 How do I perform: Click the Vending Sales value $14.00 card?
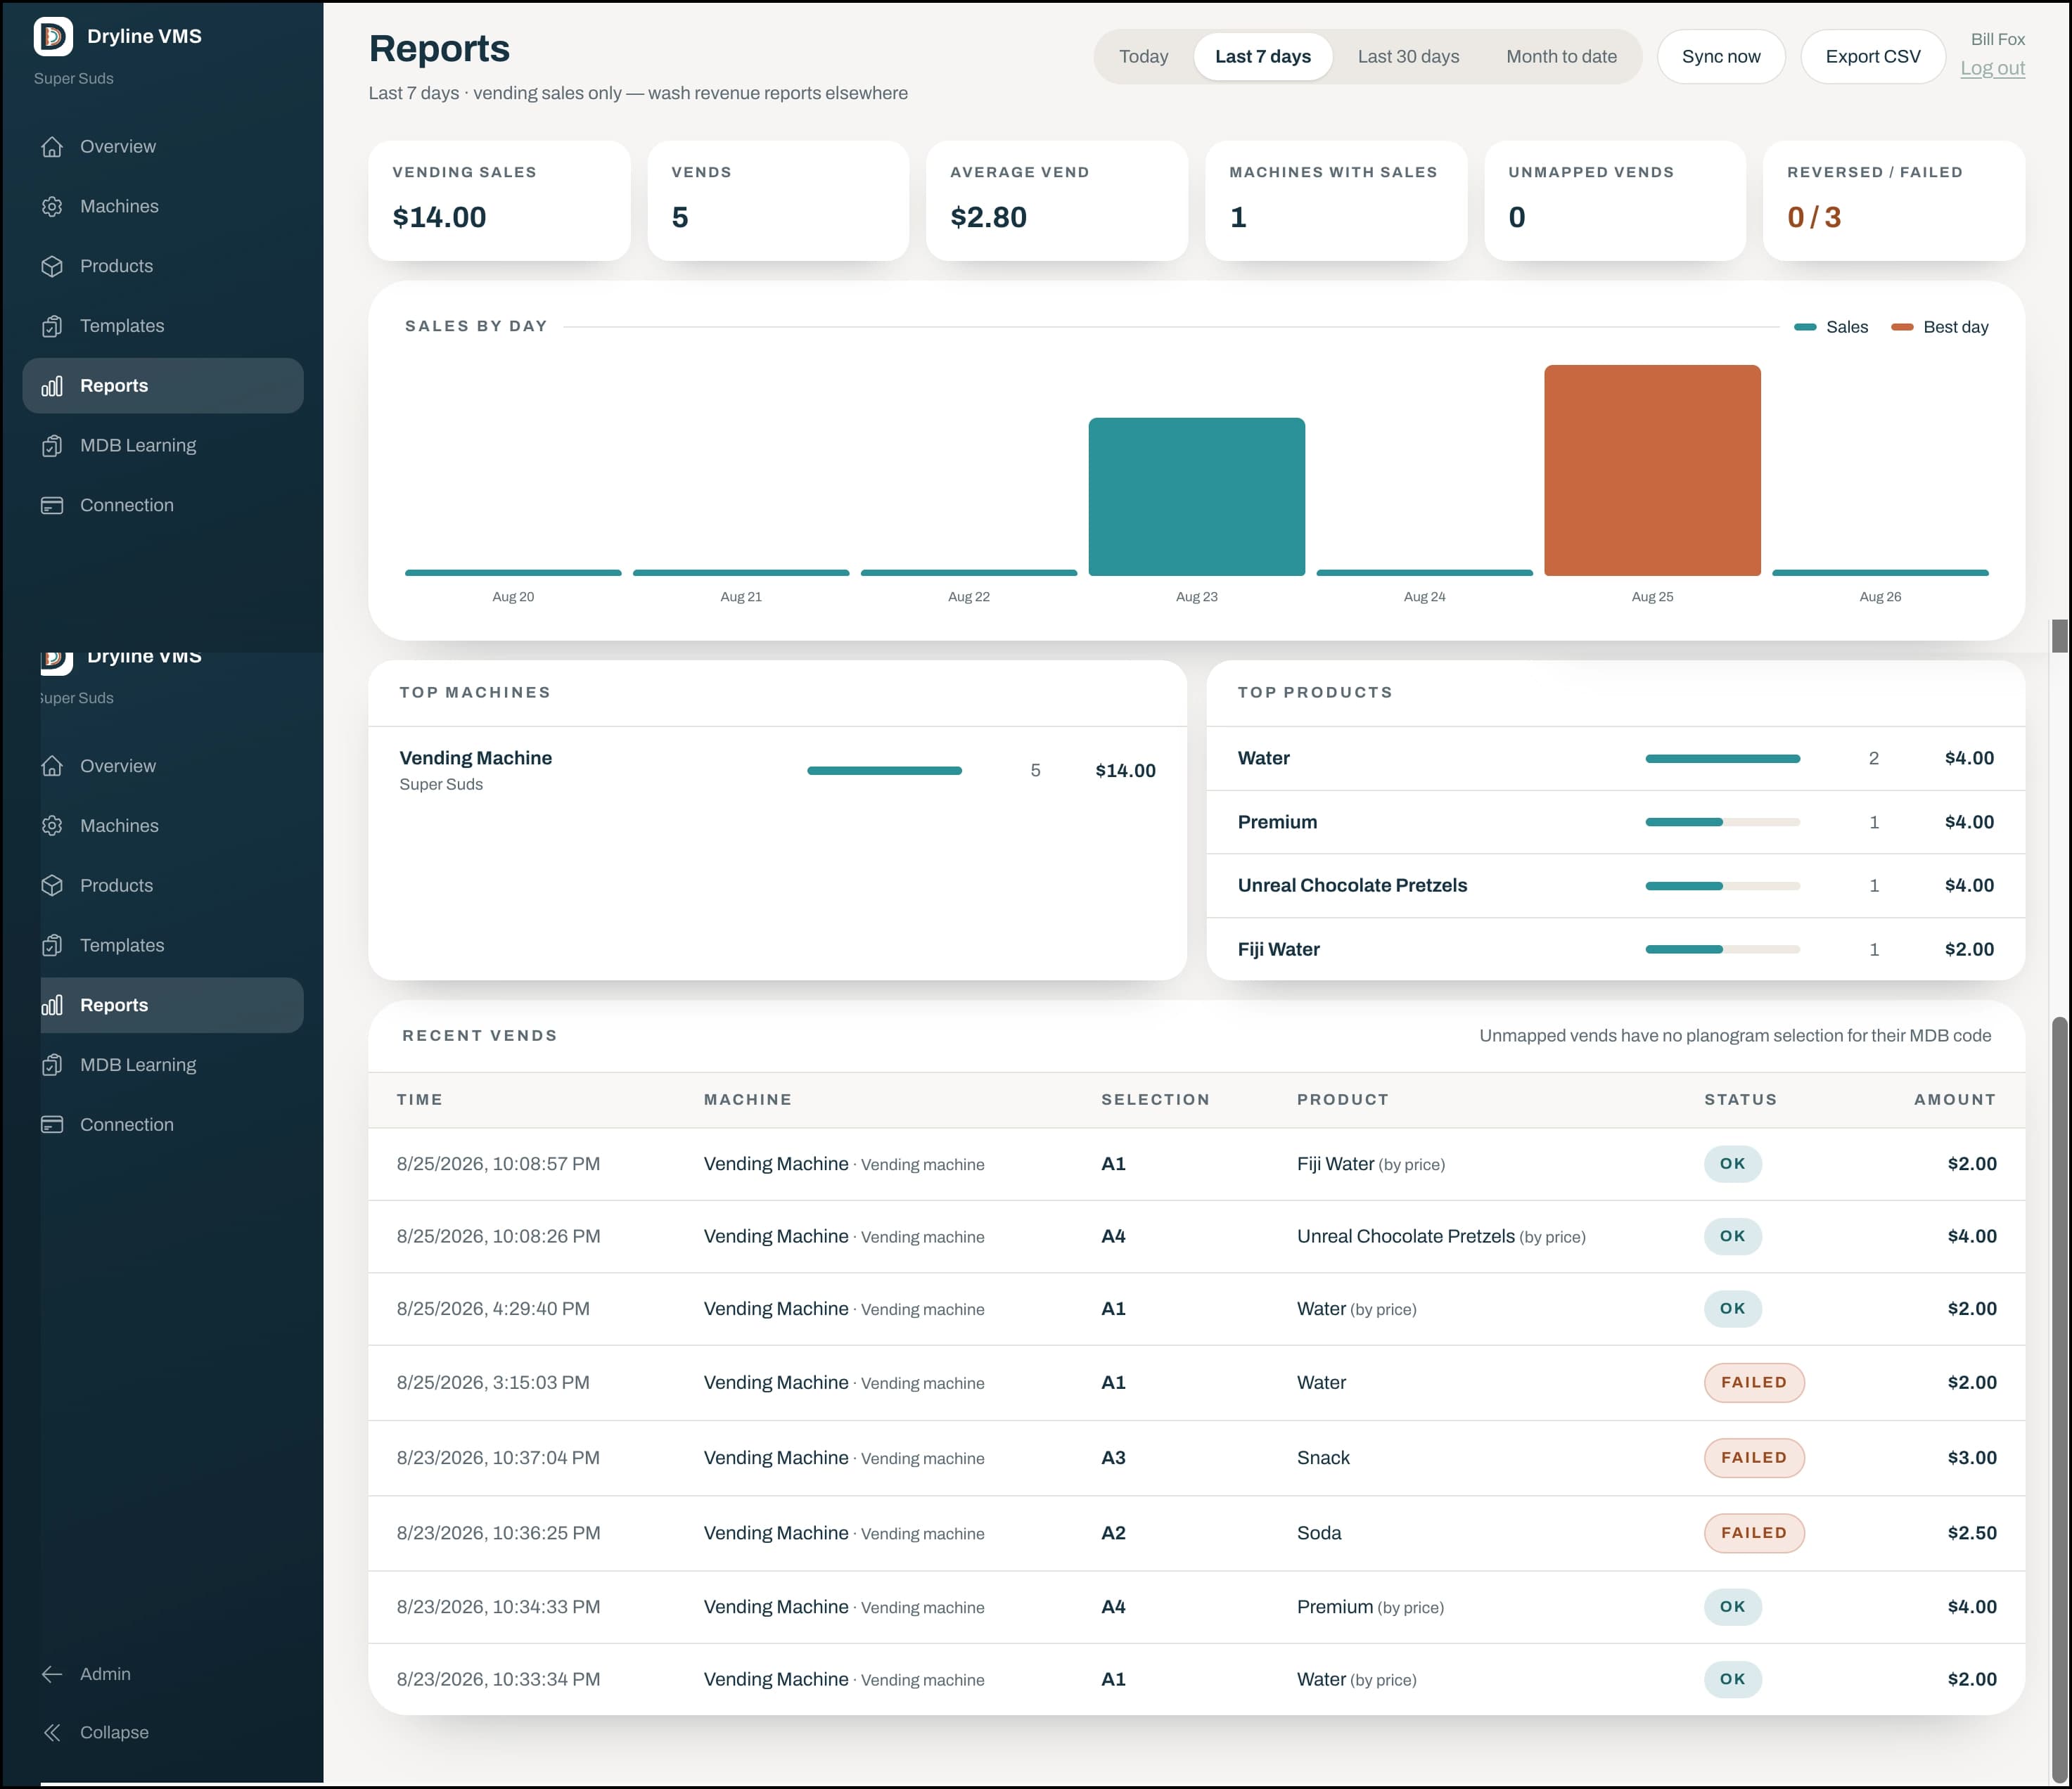[499, 200]
